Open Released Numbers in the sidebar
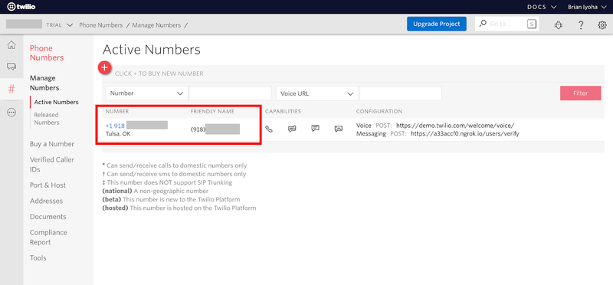The image size is (613, 285). tap(47, 119)
